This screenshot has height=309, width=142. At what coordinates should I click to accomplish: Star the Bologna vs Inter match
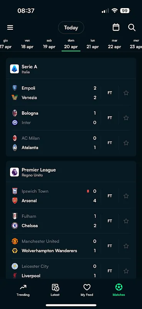click(x=126, y=118)
